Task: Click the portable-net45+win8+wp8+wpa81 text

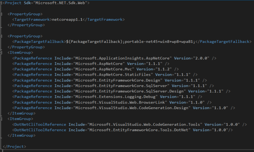Action: coord(159,42)
